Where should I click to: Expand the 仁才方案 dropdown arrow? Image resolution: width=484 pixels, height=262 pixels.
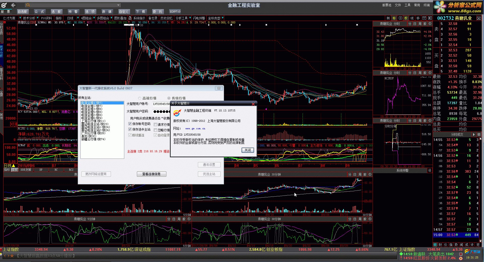tap(20, 18)
